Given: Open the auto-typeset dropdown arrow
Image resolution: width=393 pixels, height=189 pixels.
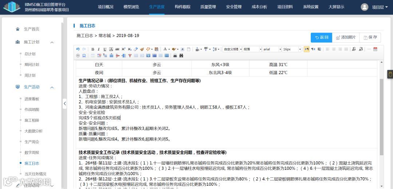Looking at the screenshot, I should (x=152, y=49).
